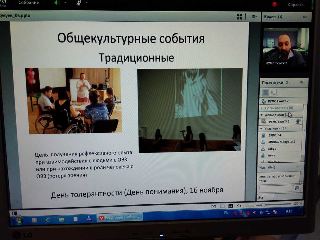Expand the Организаторы (0) group
The height and width of the screenshot is (240, 320).
click(262, 108)
